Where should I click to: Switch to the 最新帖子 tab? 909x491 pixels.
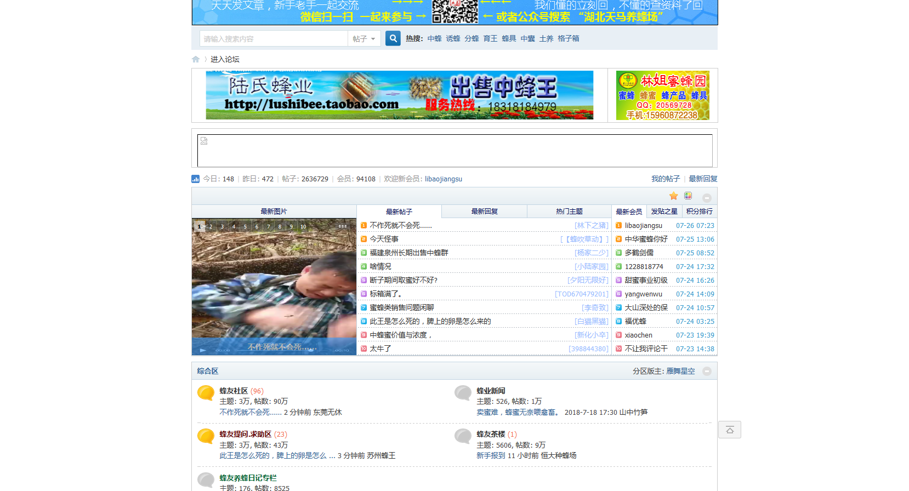(399, 212)
